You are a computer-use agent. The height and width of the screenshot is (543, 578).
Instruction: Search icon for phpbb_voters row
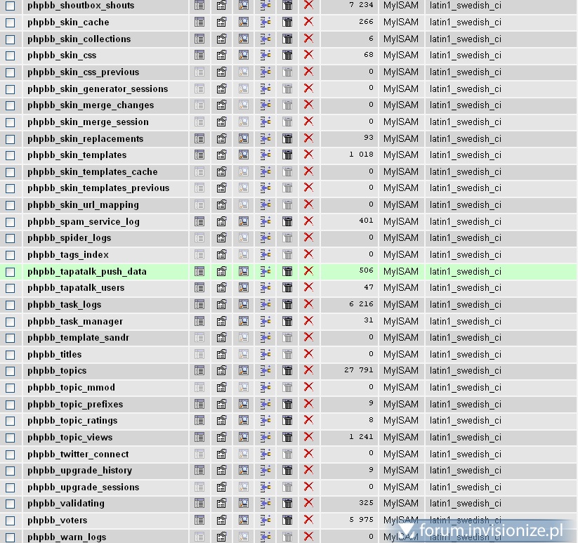243,520
